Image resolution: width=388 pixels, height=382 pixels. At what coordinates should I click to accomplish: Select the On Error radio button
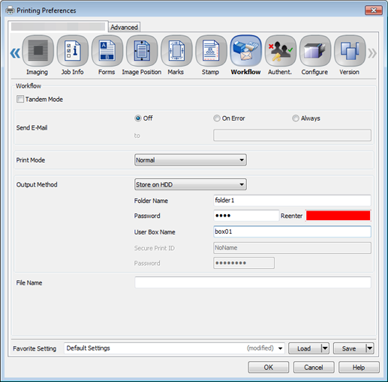tap(217, 118)
